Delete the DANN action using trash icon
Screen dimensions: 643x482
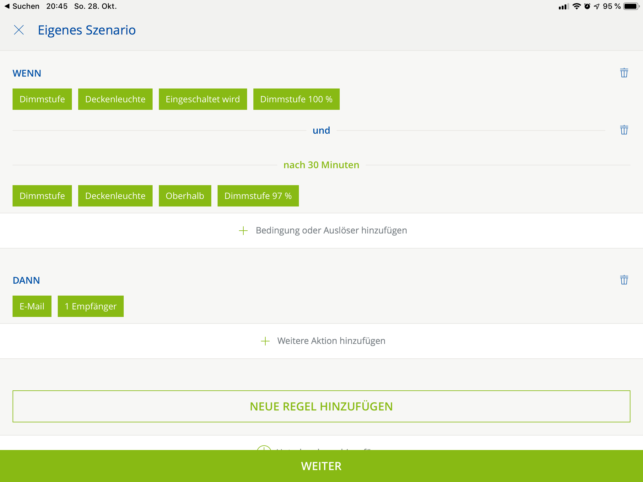coord(624,280)
